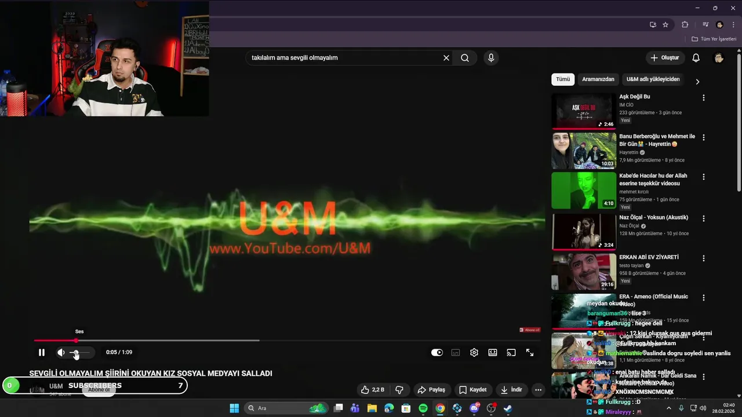Start voice search with the microphone
Image resolution: width=742 pixels, height=417 pixels.
point(491,58)
